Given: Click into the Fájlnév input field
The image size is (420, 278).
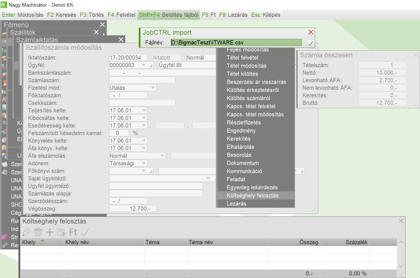Looking at the screenshot, I should click(x=236, y=43).
